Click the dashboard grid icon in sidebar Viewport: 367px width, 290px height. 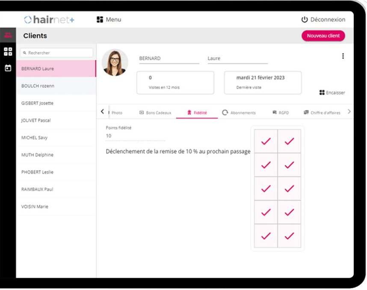tap(8, 52)
